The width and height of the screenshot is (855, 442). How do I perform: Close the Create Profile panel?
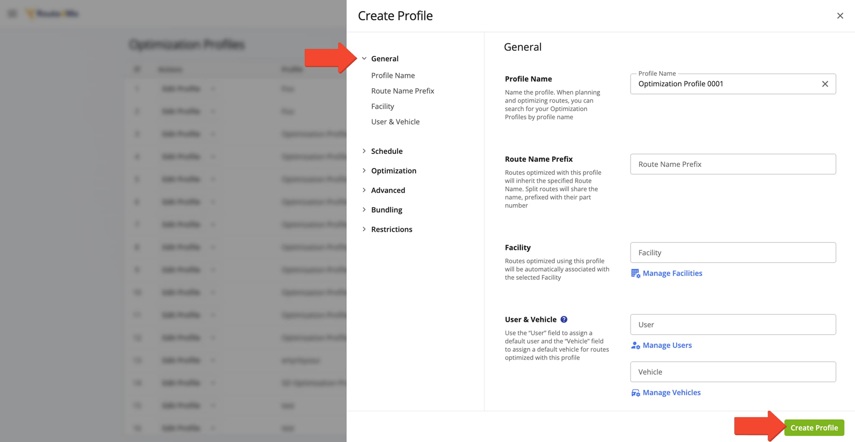pyautogui.click(x=840, y=16)
